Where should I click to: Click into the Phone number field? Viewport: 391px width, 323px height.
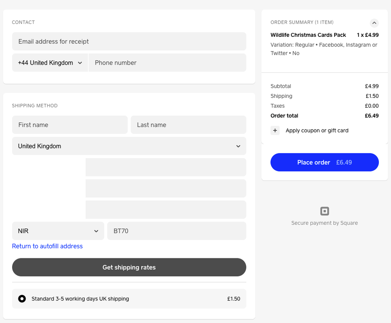tap(167, 63)
